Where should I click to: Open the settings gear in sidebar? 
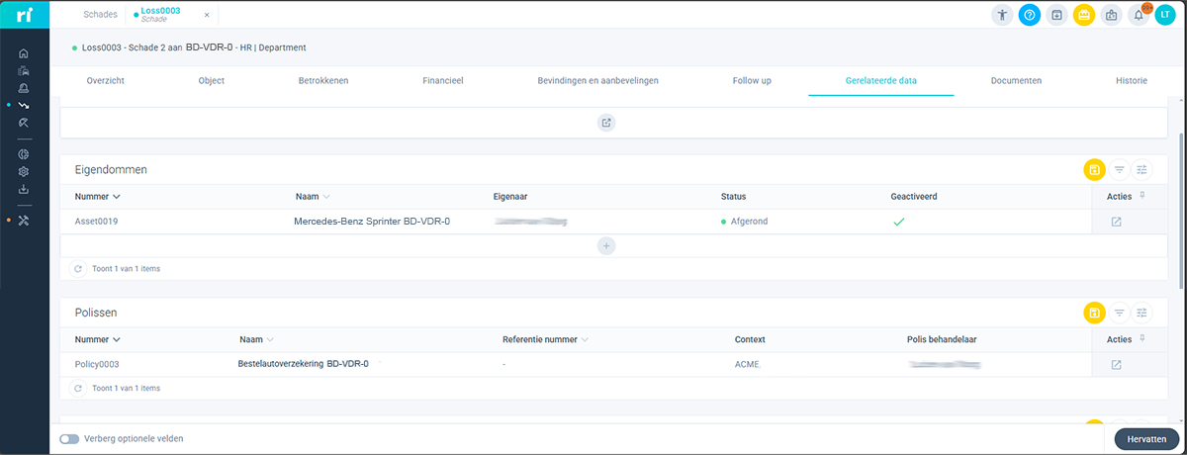tap(24, 171)
